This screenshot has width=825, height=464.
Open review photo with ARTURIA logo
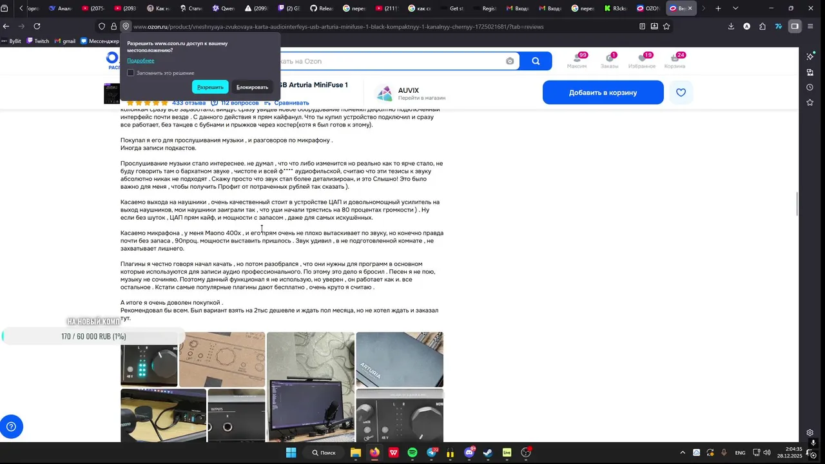(x=400, y=360)
